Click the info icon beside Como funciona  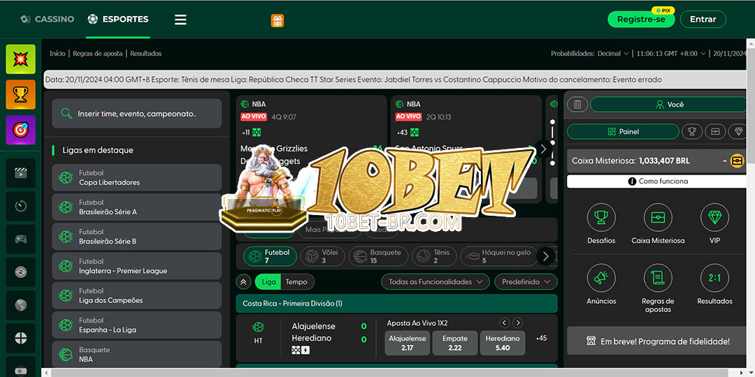pos(632,182)
